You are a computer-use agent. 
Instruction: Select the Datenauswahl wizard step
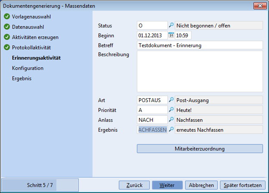coord(28,27)
